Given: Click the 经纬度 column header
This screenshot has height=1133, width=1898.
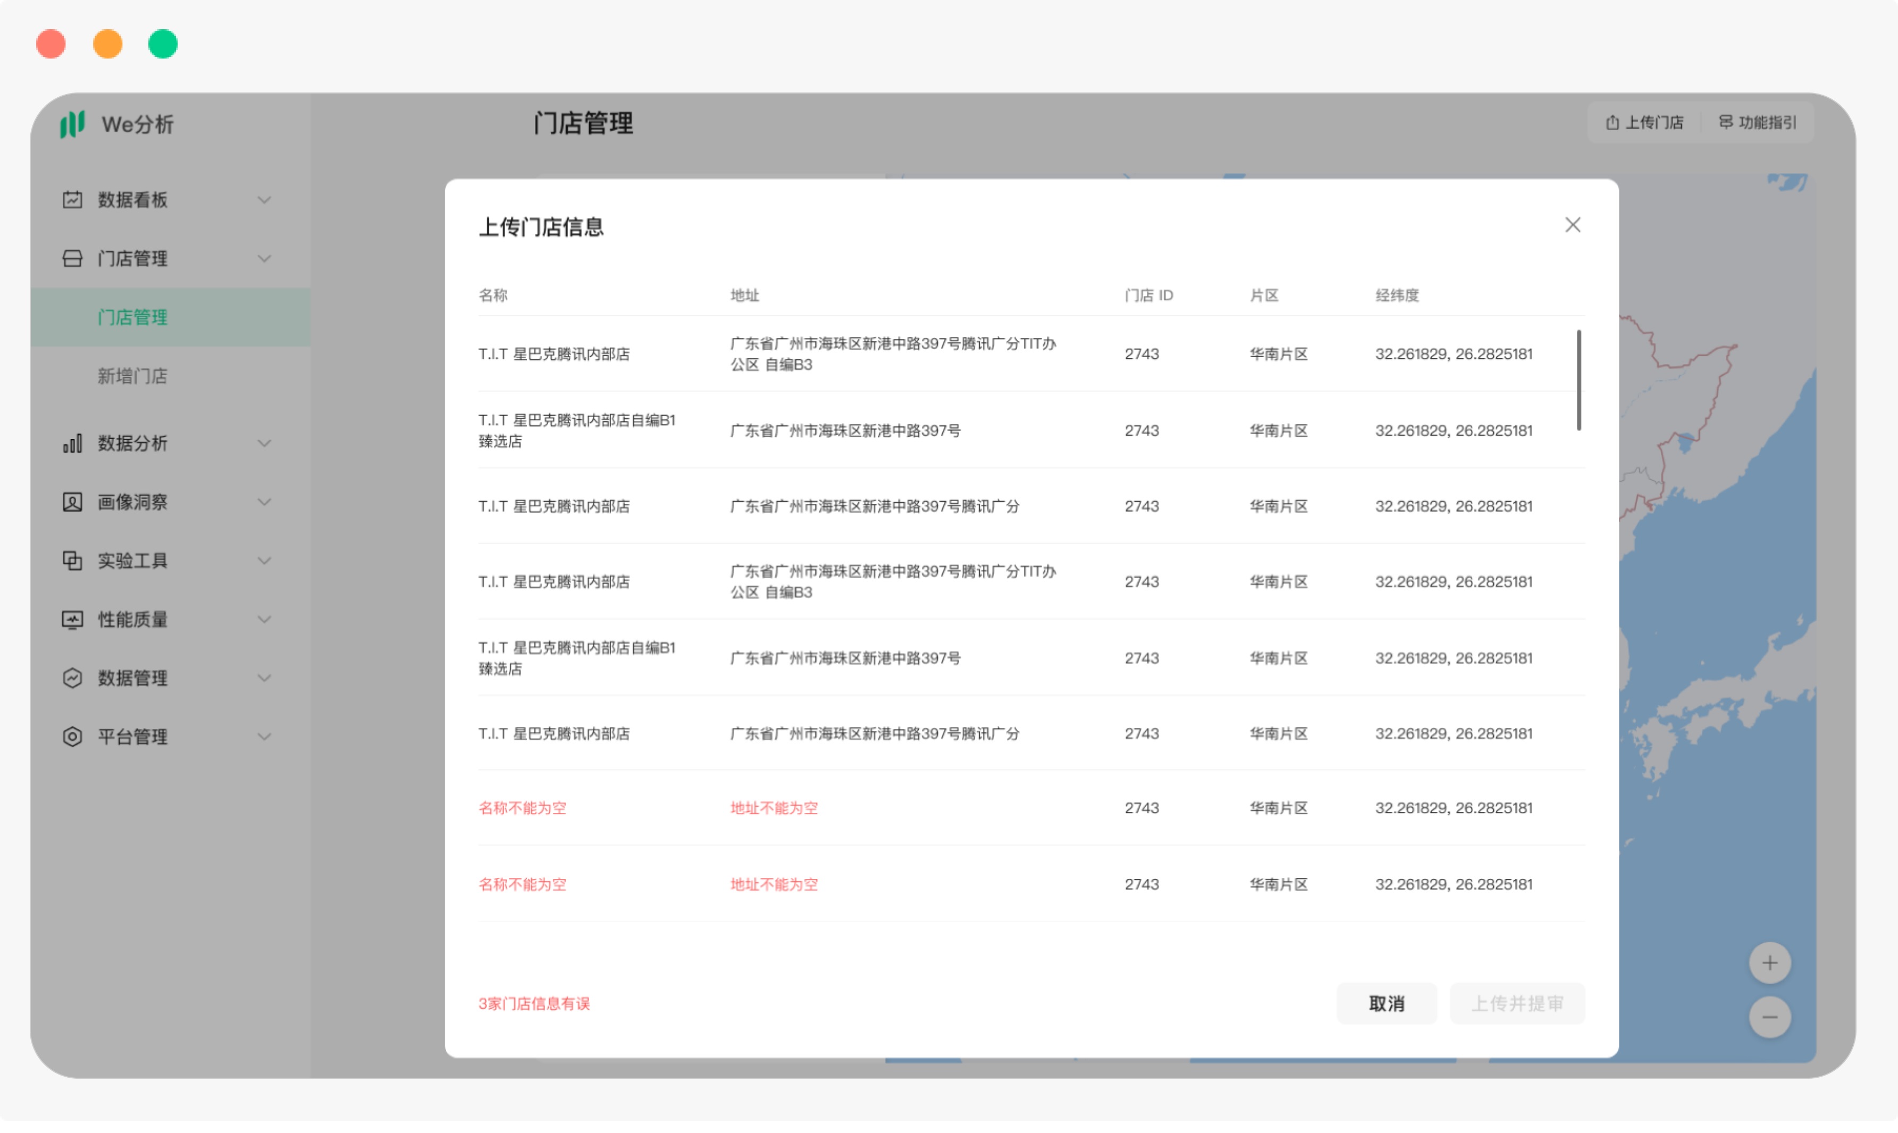Looking at the screenshot, I should tap(1397, 295).
